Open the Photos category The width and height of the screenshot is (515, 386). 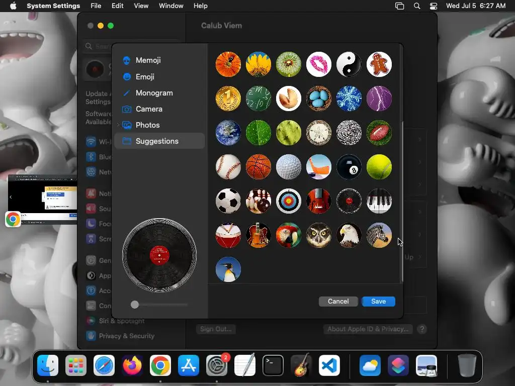159,125
